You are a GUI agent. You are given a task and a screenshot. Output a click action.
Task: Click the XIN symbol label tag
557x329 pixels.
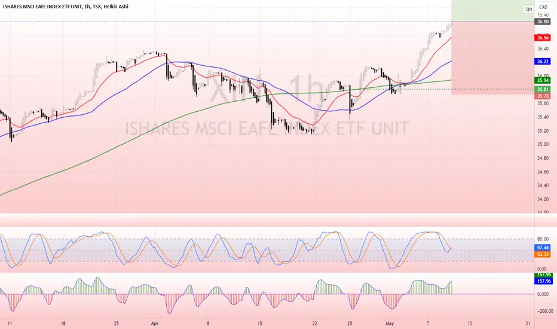[x=528, y=9]
